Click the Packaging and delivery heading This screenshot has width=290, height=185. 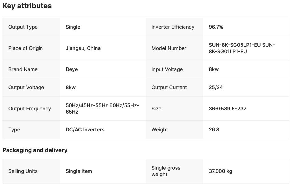(35, 150)
